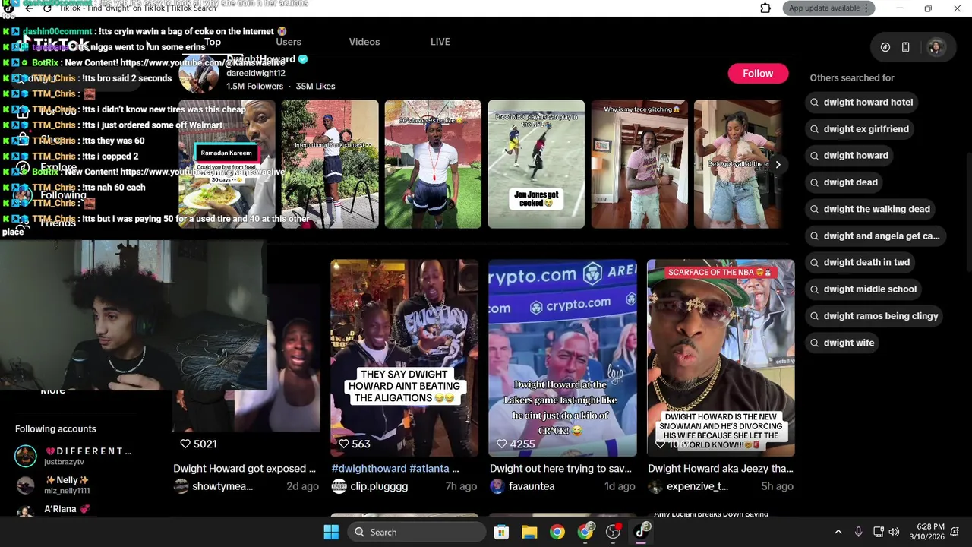Play the Dwight Howard alligators video

tap(405, 358)
